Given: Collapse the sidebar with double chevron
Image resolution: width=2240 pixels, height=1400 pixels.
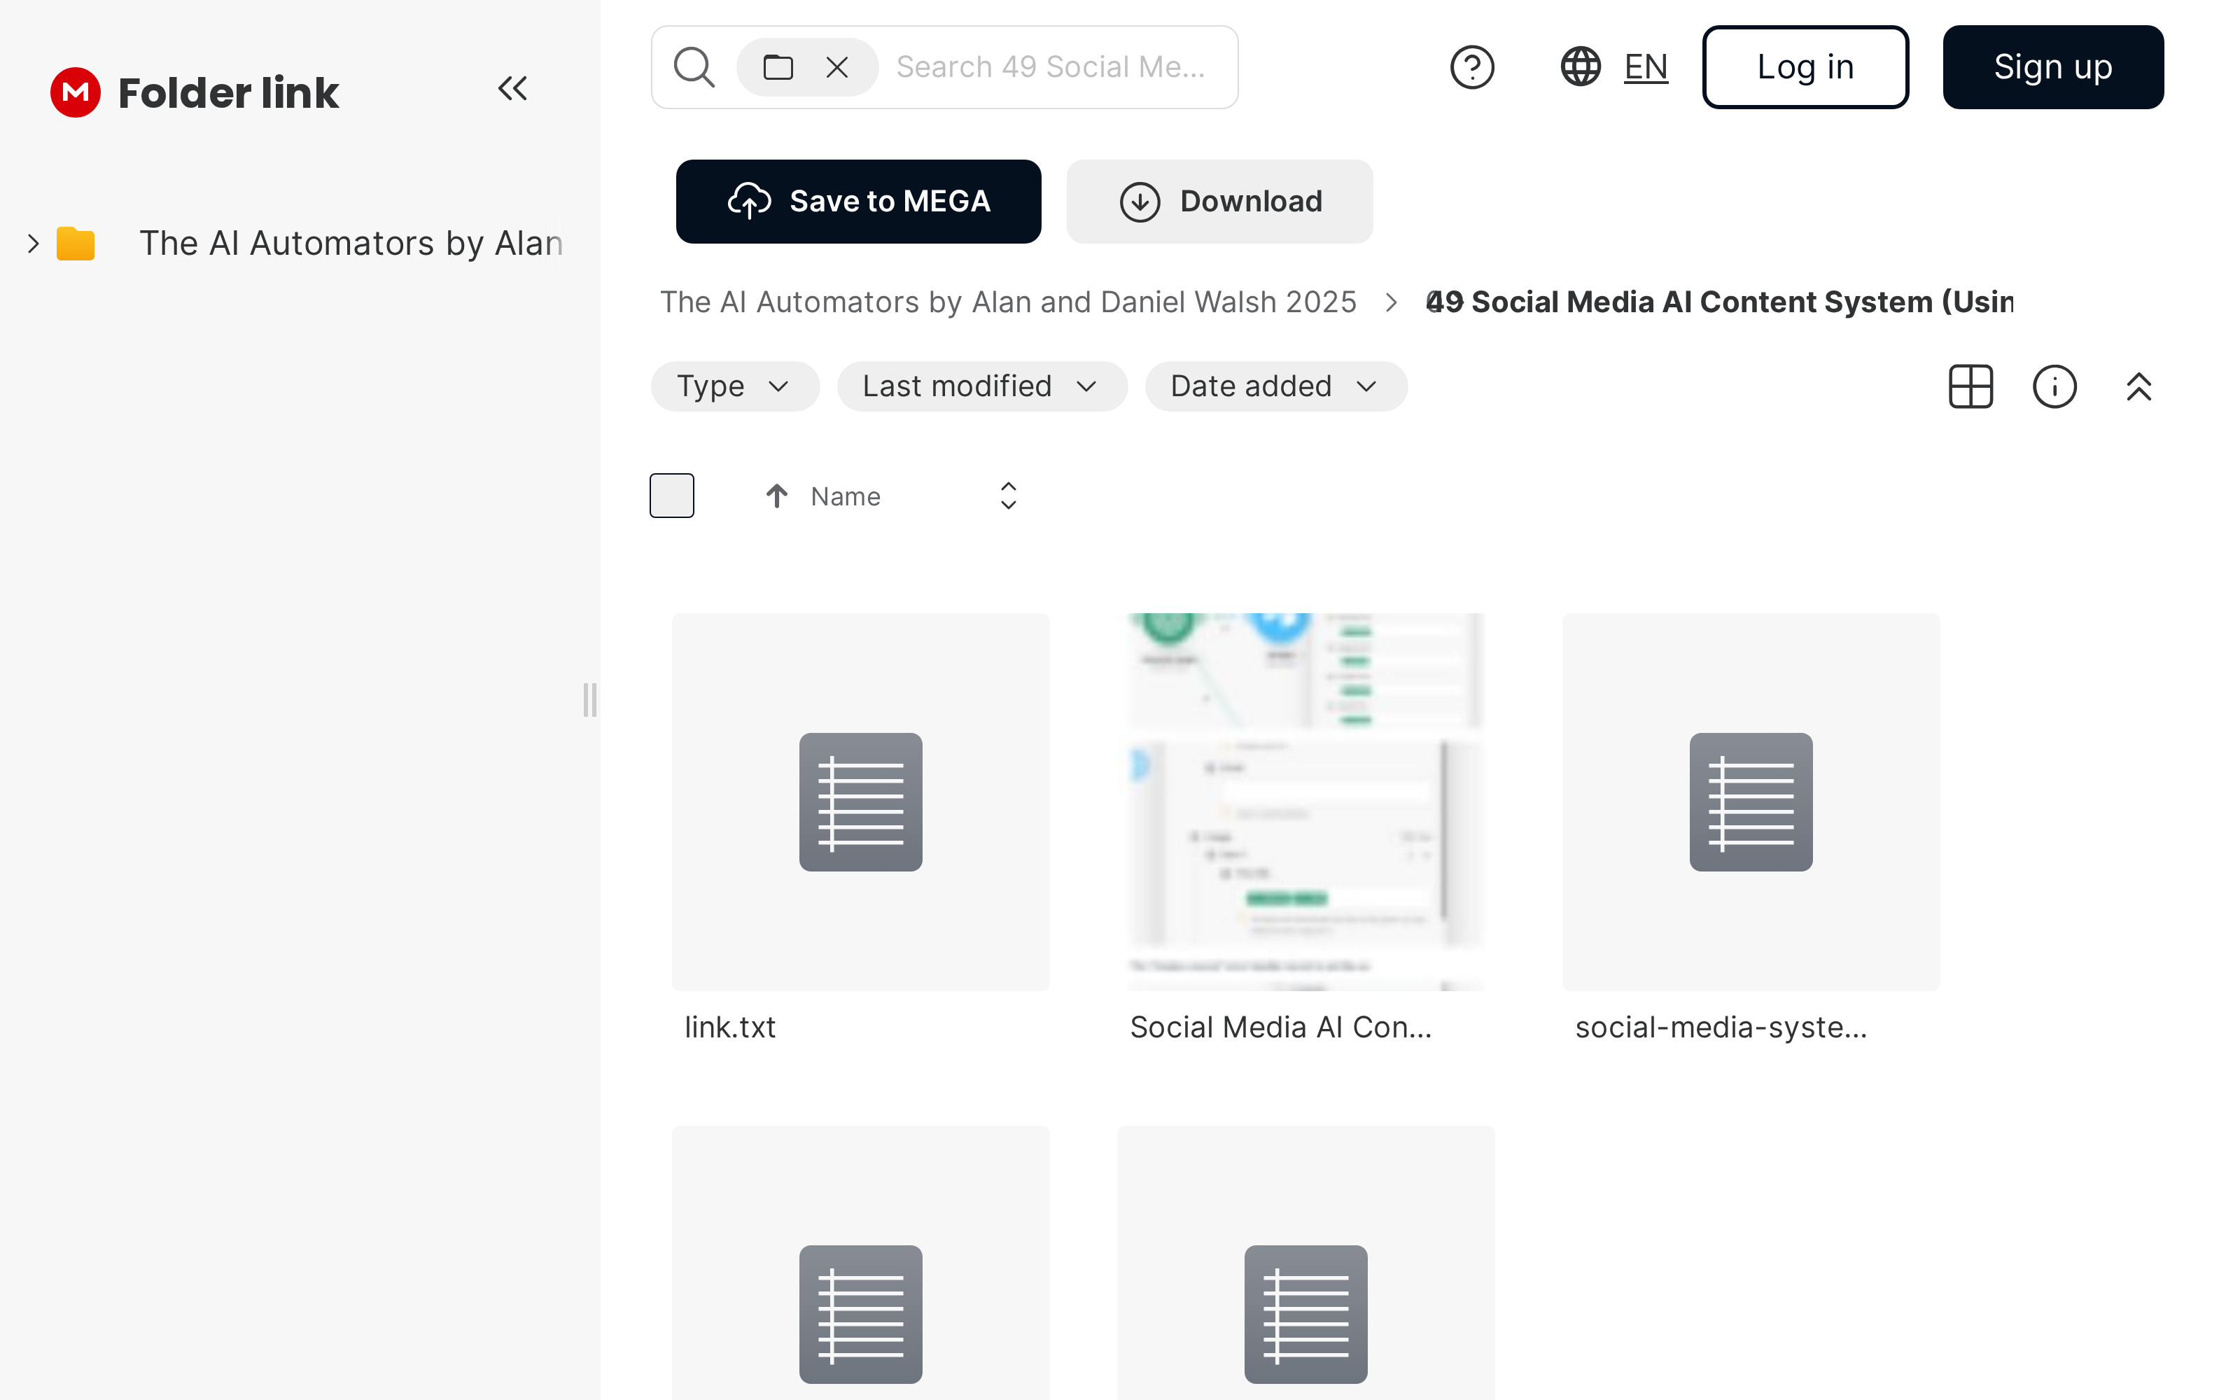Looking at the screenshot, I should 513,89.
